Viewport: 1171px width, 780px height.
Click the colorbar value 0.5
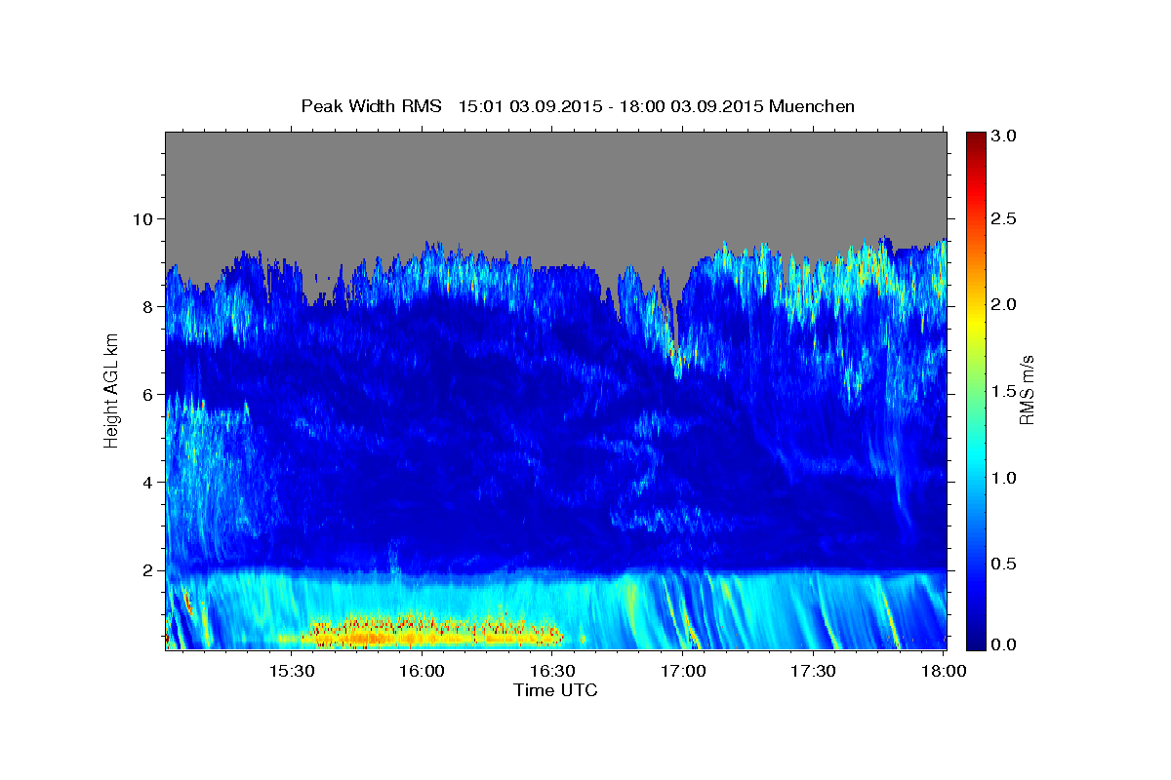coord(1004,563)
